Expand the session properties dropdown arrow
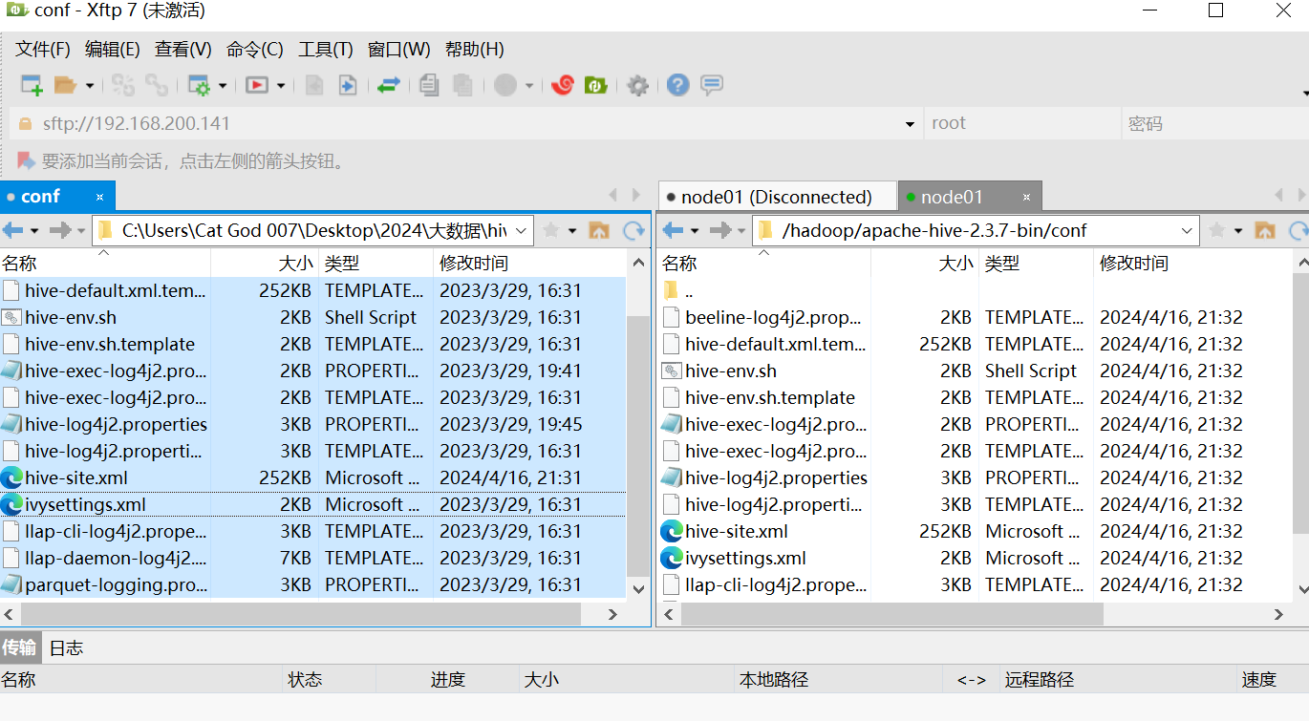The image size is (1309, 721). (x=223, y=86)
